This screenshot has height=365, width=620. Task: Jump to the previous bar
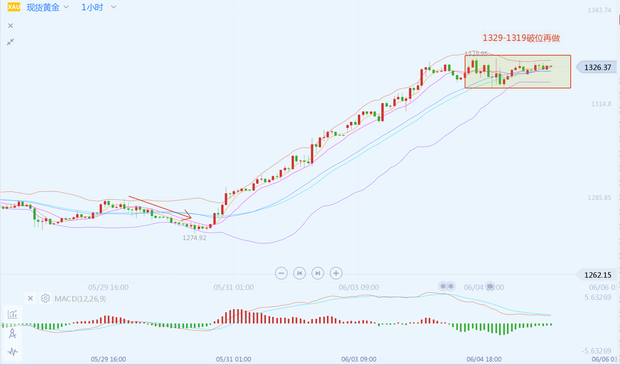tap(299, 273)
